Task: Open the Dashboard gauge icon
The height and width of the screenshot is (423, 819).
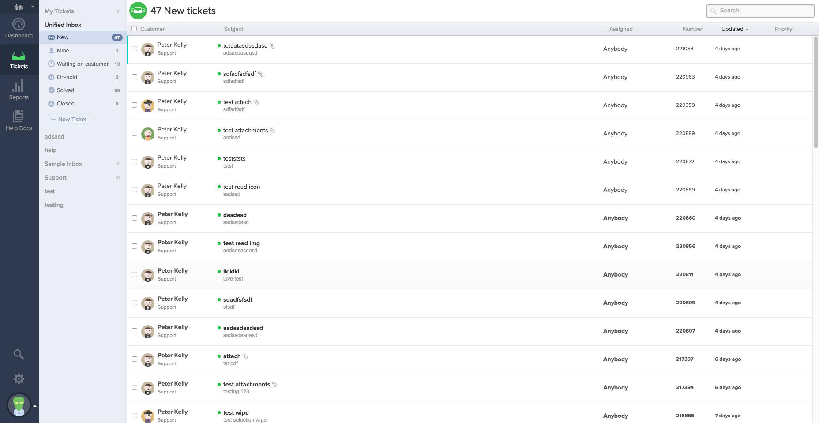Action: pyautogui.click(x=19, y=24)
